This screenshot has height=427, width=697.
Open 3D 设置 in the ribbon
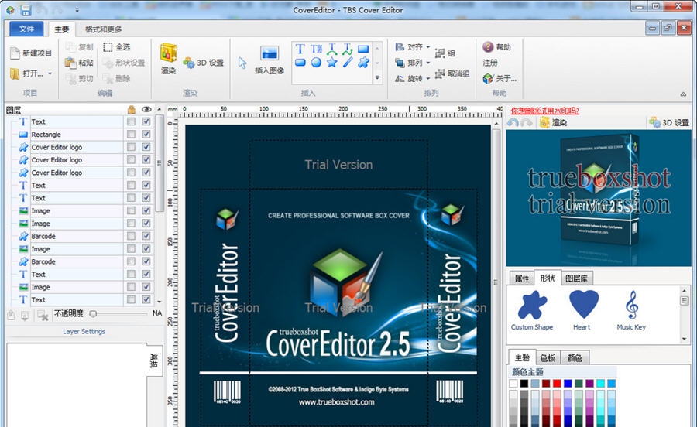point(203,63)
